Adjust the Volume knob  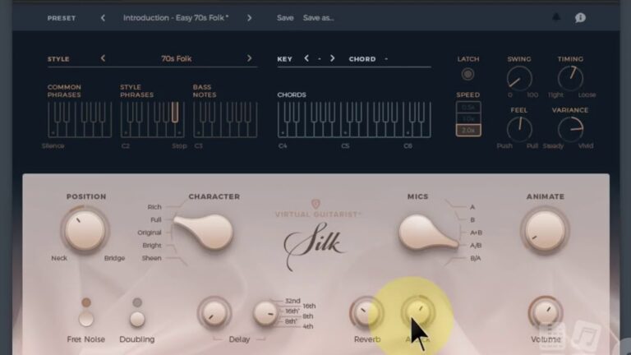pyautogui.click(x=546, y=313)
